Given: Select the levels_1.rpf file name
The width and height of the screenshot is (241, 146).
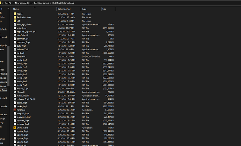Looking at the screenshot, I should click(22, 64).
